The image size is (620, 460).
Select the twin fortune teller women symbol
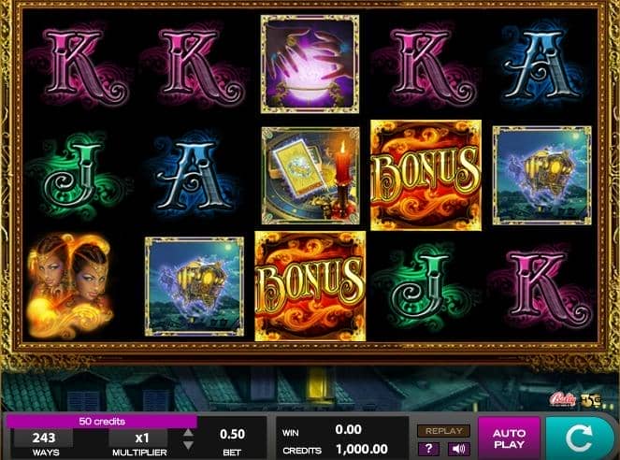pyautogui.click(x=68, y=286)
